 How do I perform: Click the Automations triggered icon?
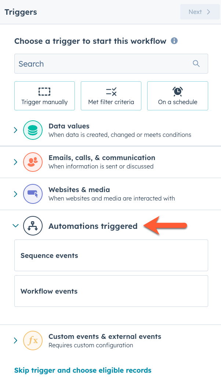33,226
